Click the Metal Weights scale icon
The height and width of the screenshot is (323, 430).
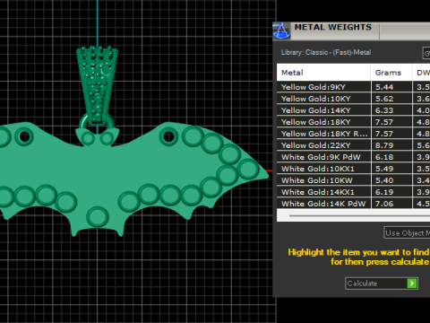tap(281, 31)
